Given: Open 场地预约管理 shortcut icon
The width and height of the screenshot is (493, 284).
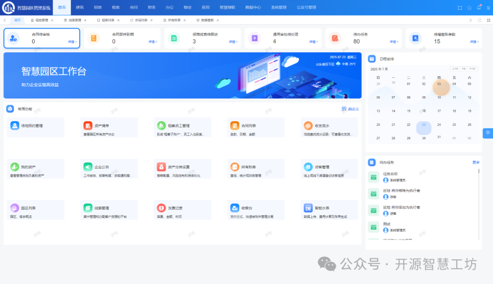Looking at the screenshot, I should 15,125.
